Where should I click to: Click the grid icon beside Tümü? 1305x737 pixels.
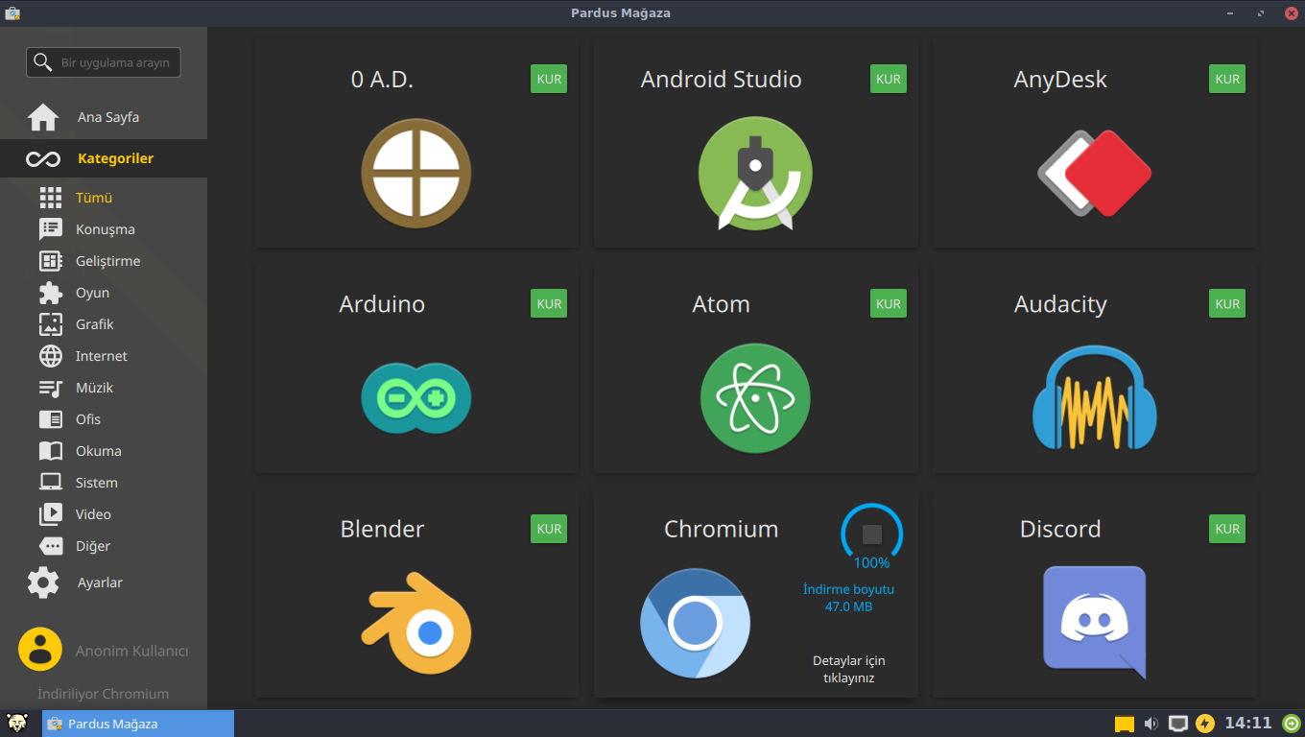coord(50,198)
